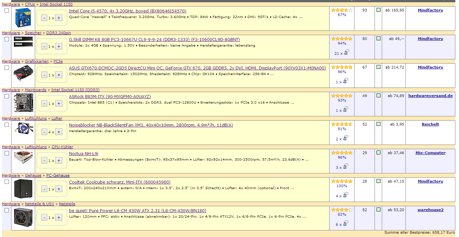Click green availability square for Noiseblocker fan
459x237 pixels.
(379, 124)
